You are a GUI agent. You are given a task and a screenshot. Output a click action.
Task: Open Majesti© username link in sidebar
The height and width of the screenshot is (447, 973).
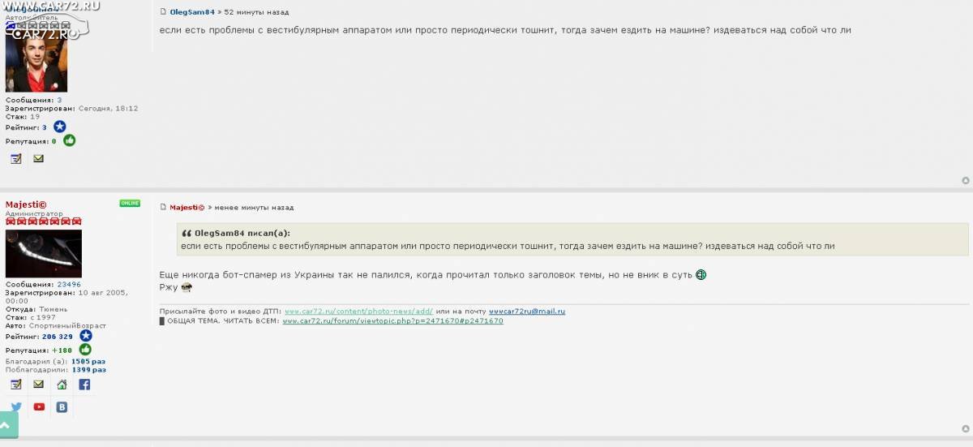pos(26,204)
